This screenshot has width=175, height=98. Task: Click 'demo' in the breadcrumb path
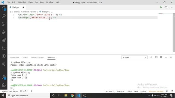[34, 12]
